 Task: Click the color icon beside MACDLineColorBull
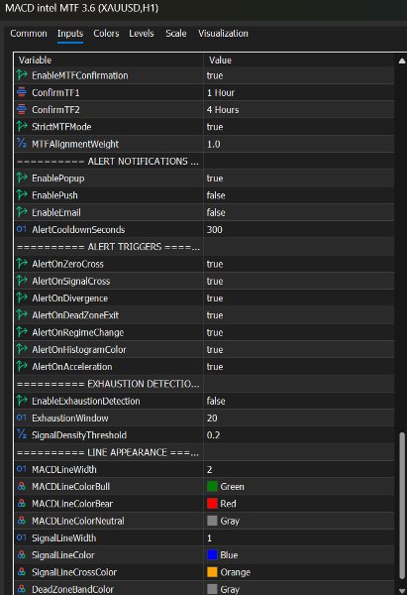pos(22,486)
